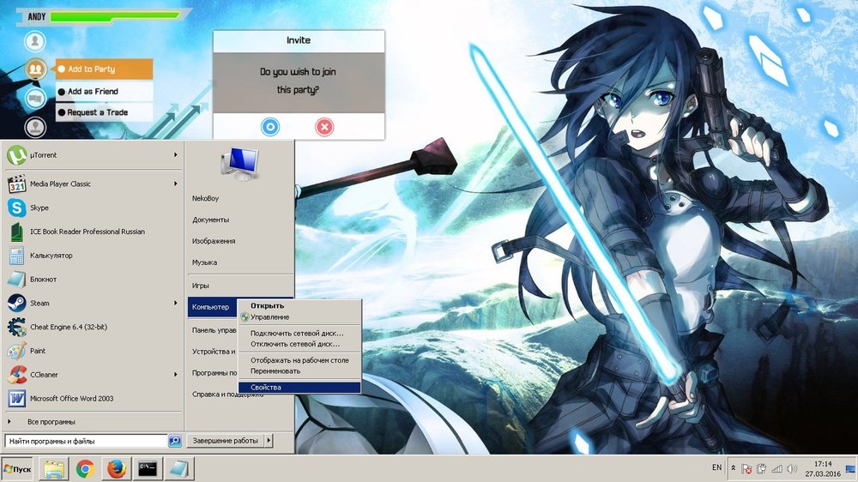Open the command prompt taskbar icon
This screenshot has width=858, height=482.
[x=148, y=468]
